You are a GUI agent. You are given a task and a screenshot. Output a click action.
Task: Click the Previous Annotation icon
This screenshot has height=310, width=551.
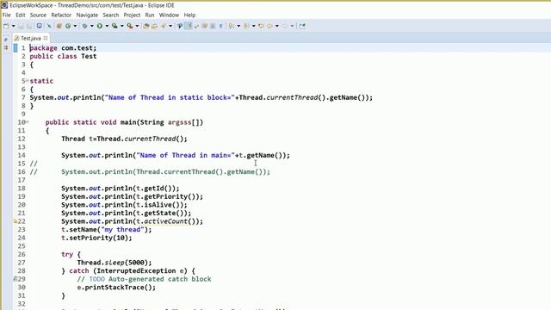click(246, 26)
